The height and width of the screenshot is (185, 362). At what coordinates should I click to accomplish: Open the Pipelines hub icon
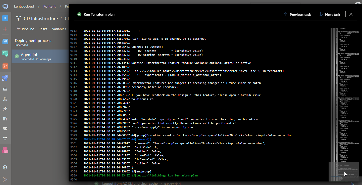point(5,78)
